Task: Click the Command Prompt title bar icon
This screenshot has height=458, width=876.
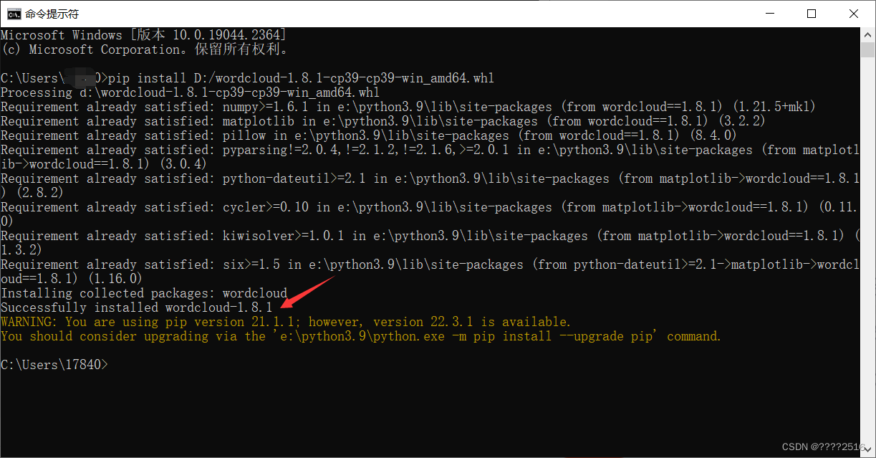Action: click(14, 14)
